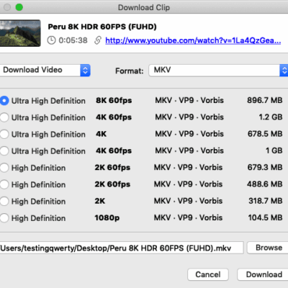This screenshot has height=288, width=288.
Task: Select the 2K 318.7 MB radio button
Action: [4, 202]
